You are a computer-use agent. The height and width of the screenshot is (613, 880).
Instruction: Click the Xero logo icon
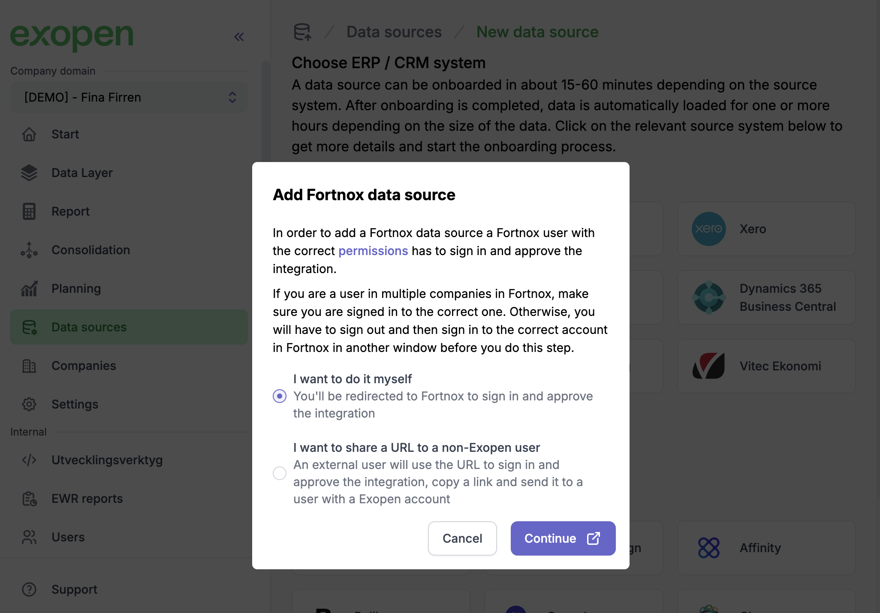click(708, 229)
